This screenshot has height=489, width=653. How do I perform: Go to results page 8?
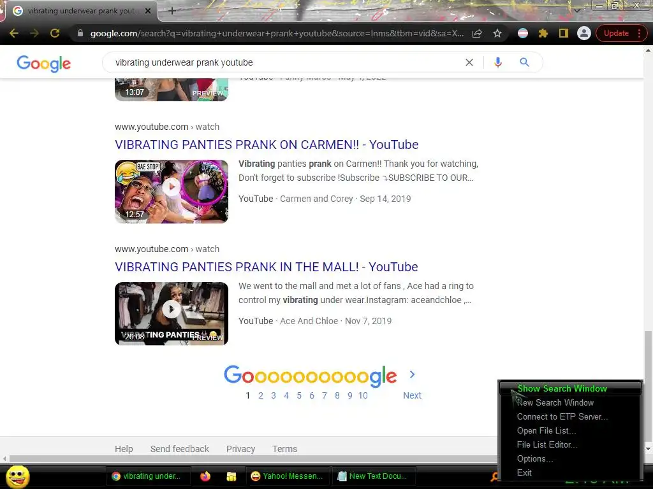click(337, 395)
